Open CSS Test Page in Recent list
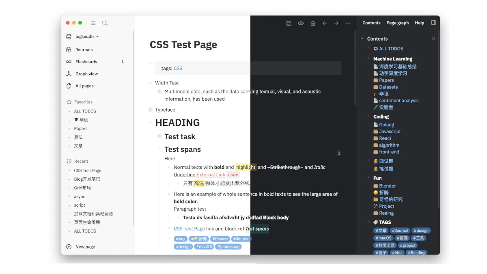This screenshot has height=274, width=487. pyautogui.click(x=88, y=170)
